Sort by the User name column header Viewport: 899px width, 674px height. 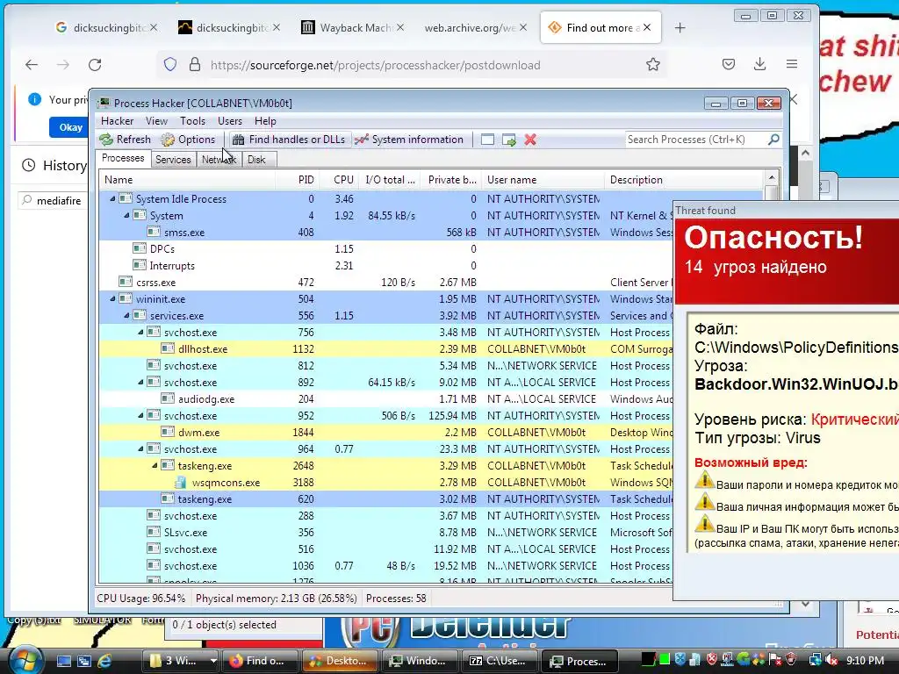[543, 179]
